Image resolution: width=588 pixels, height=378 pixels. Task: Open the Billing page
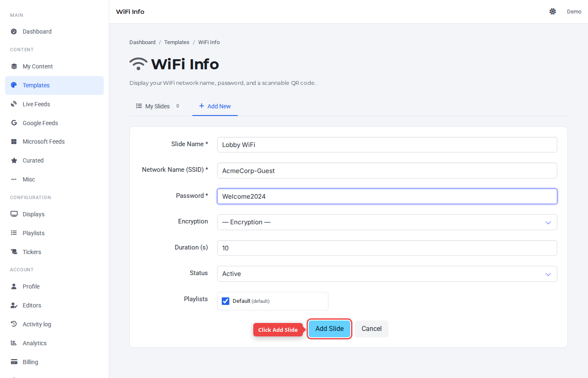[x=54, y=362]
